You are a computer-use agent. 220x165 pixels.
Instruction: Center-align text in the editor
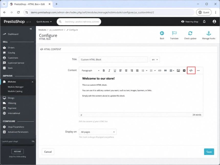coord(126,70)
